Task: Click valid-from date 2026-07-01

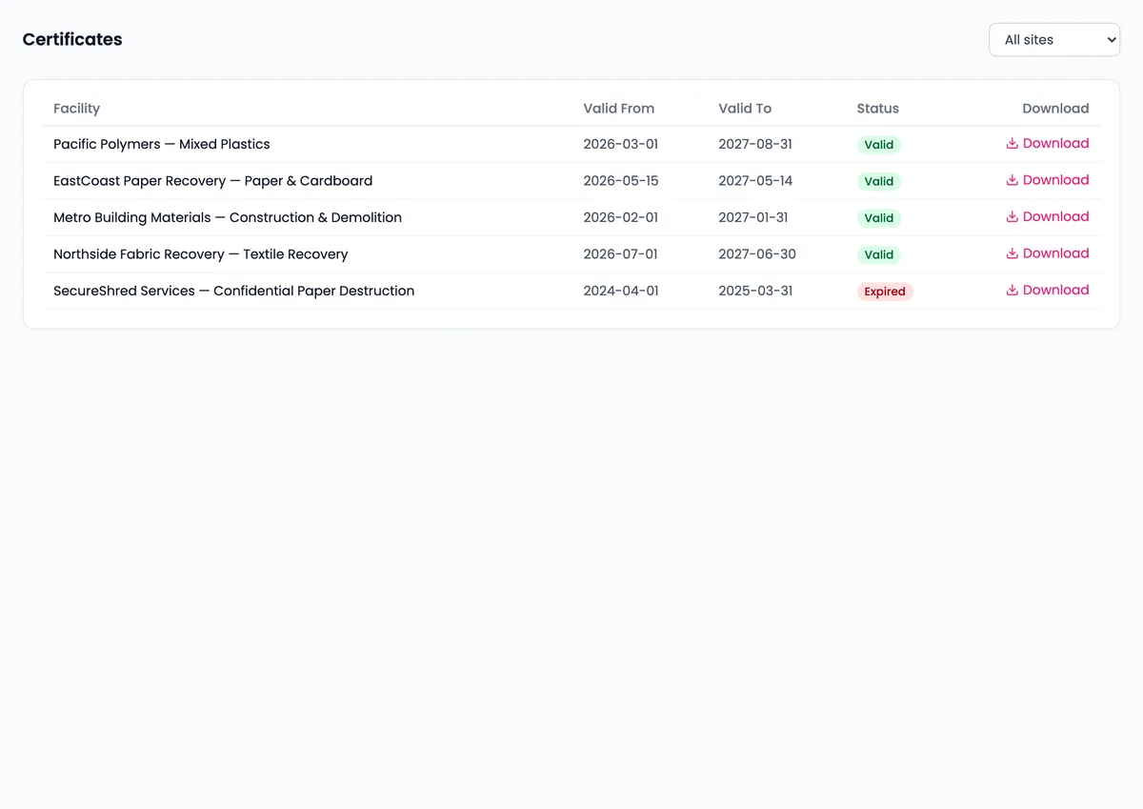Action: pyautogui.click(x=621, y=254)
